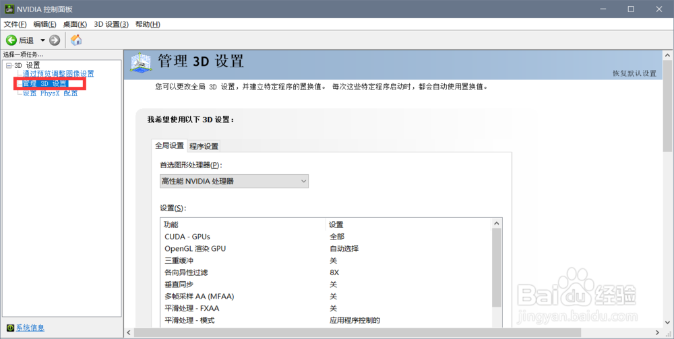This screenshot has width=674, height=339.
Task: Click the settings list scroll-up arrow
Action: (x=497, y=223)
